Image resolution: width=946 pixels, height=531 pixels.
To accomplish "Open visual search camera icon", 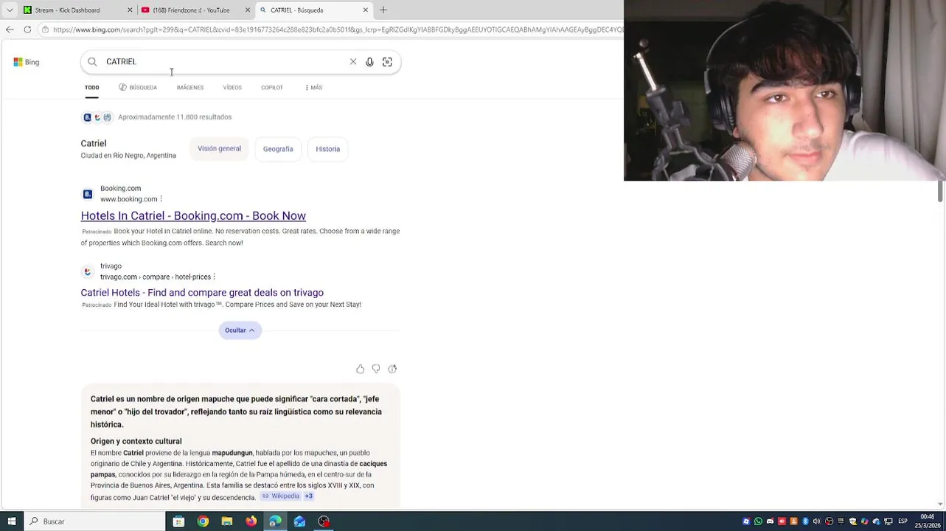I will 387,62.
